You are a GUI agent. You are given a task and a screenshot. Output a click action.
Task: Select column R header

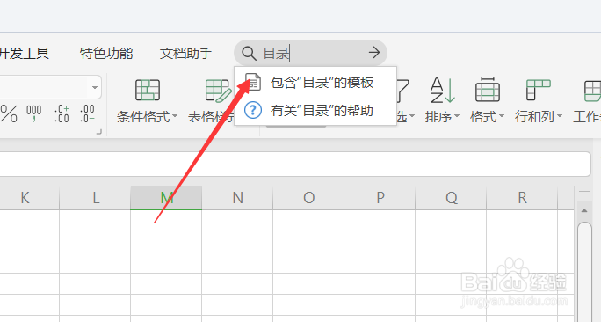coord(522,198)
